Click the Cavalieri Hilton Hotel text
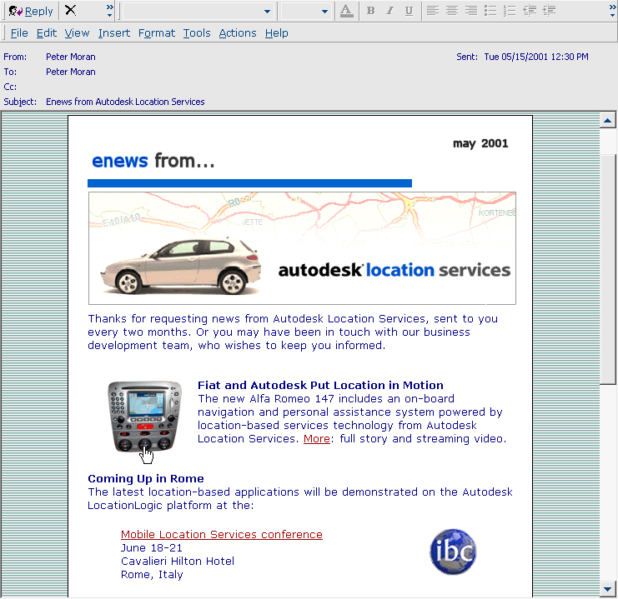 (178, 562)
